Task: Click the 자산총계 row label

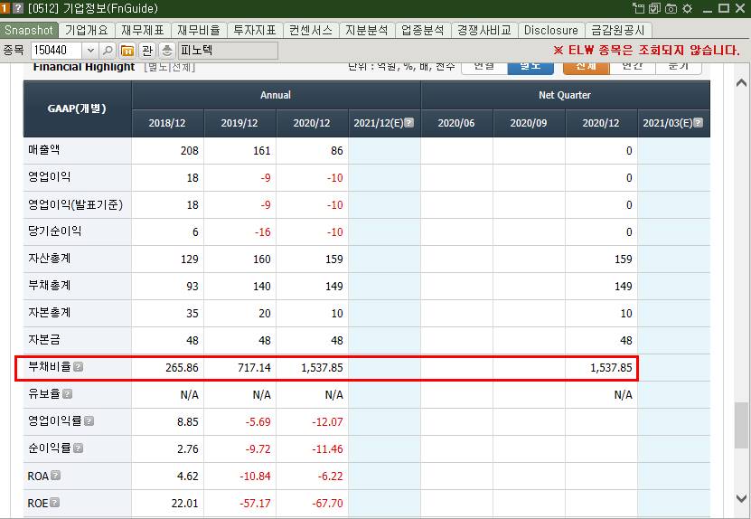Action: (50, 259)
